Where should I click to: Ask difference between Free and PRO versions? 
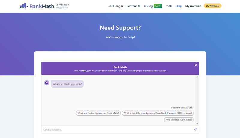(158, 113)
